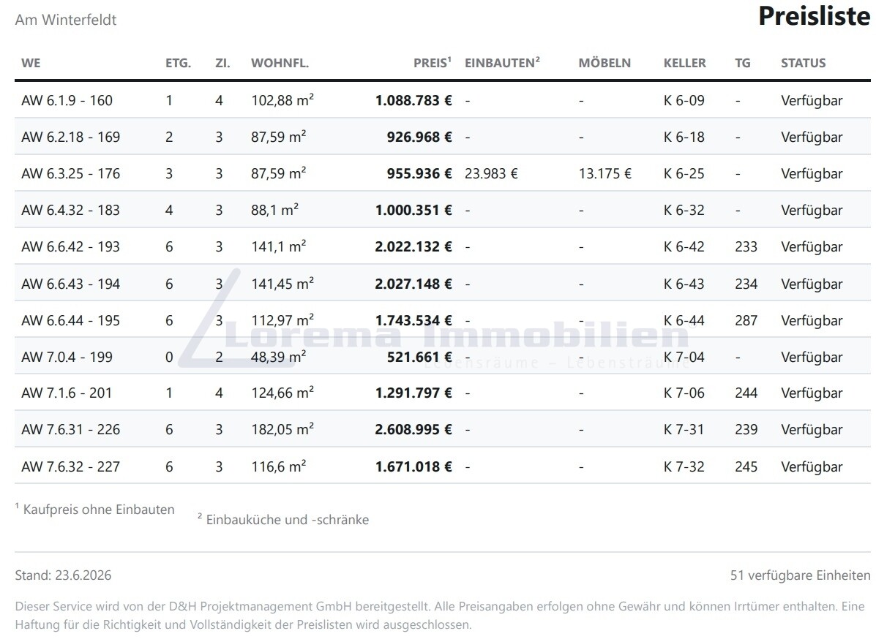Image resolution: width=876 pixels, height=639 pixels.
Task: Click the Am Winterfeldt project title
Action: coord(66,20)
